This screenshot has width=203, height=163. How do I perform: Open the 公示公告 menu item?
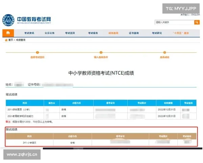tap(49, 33)
